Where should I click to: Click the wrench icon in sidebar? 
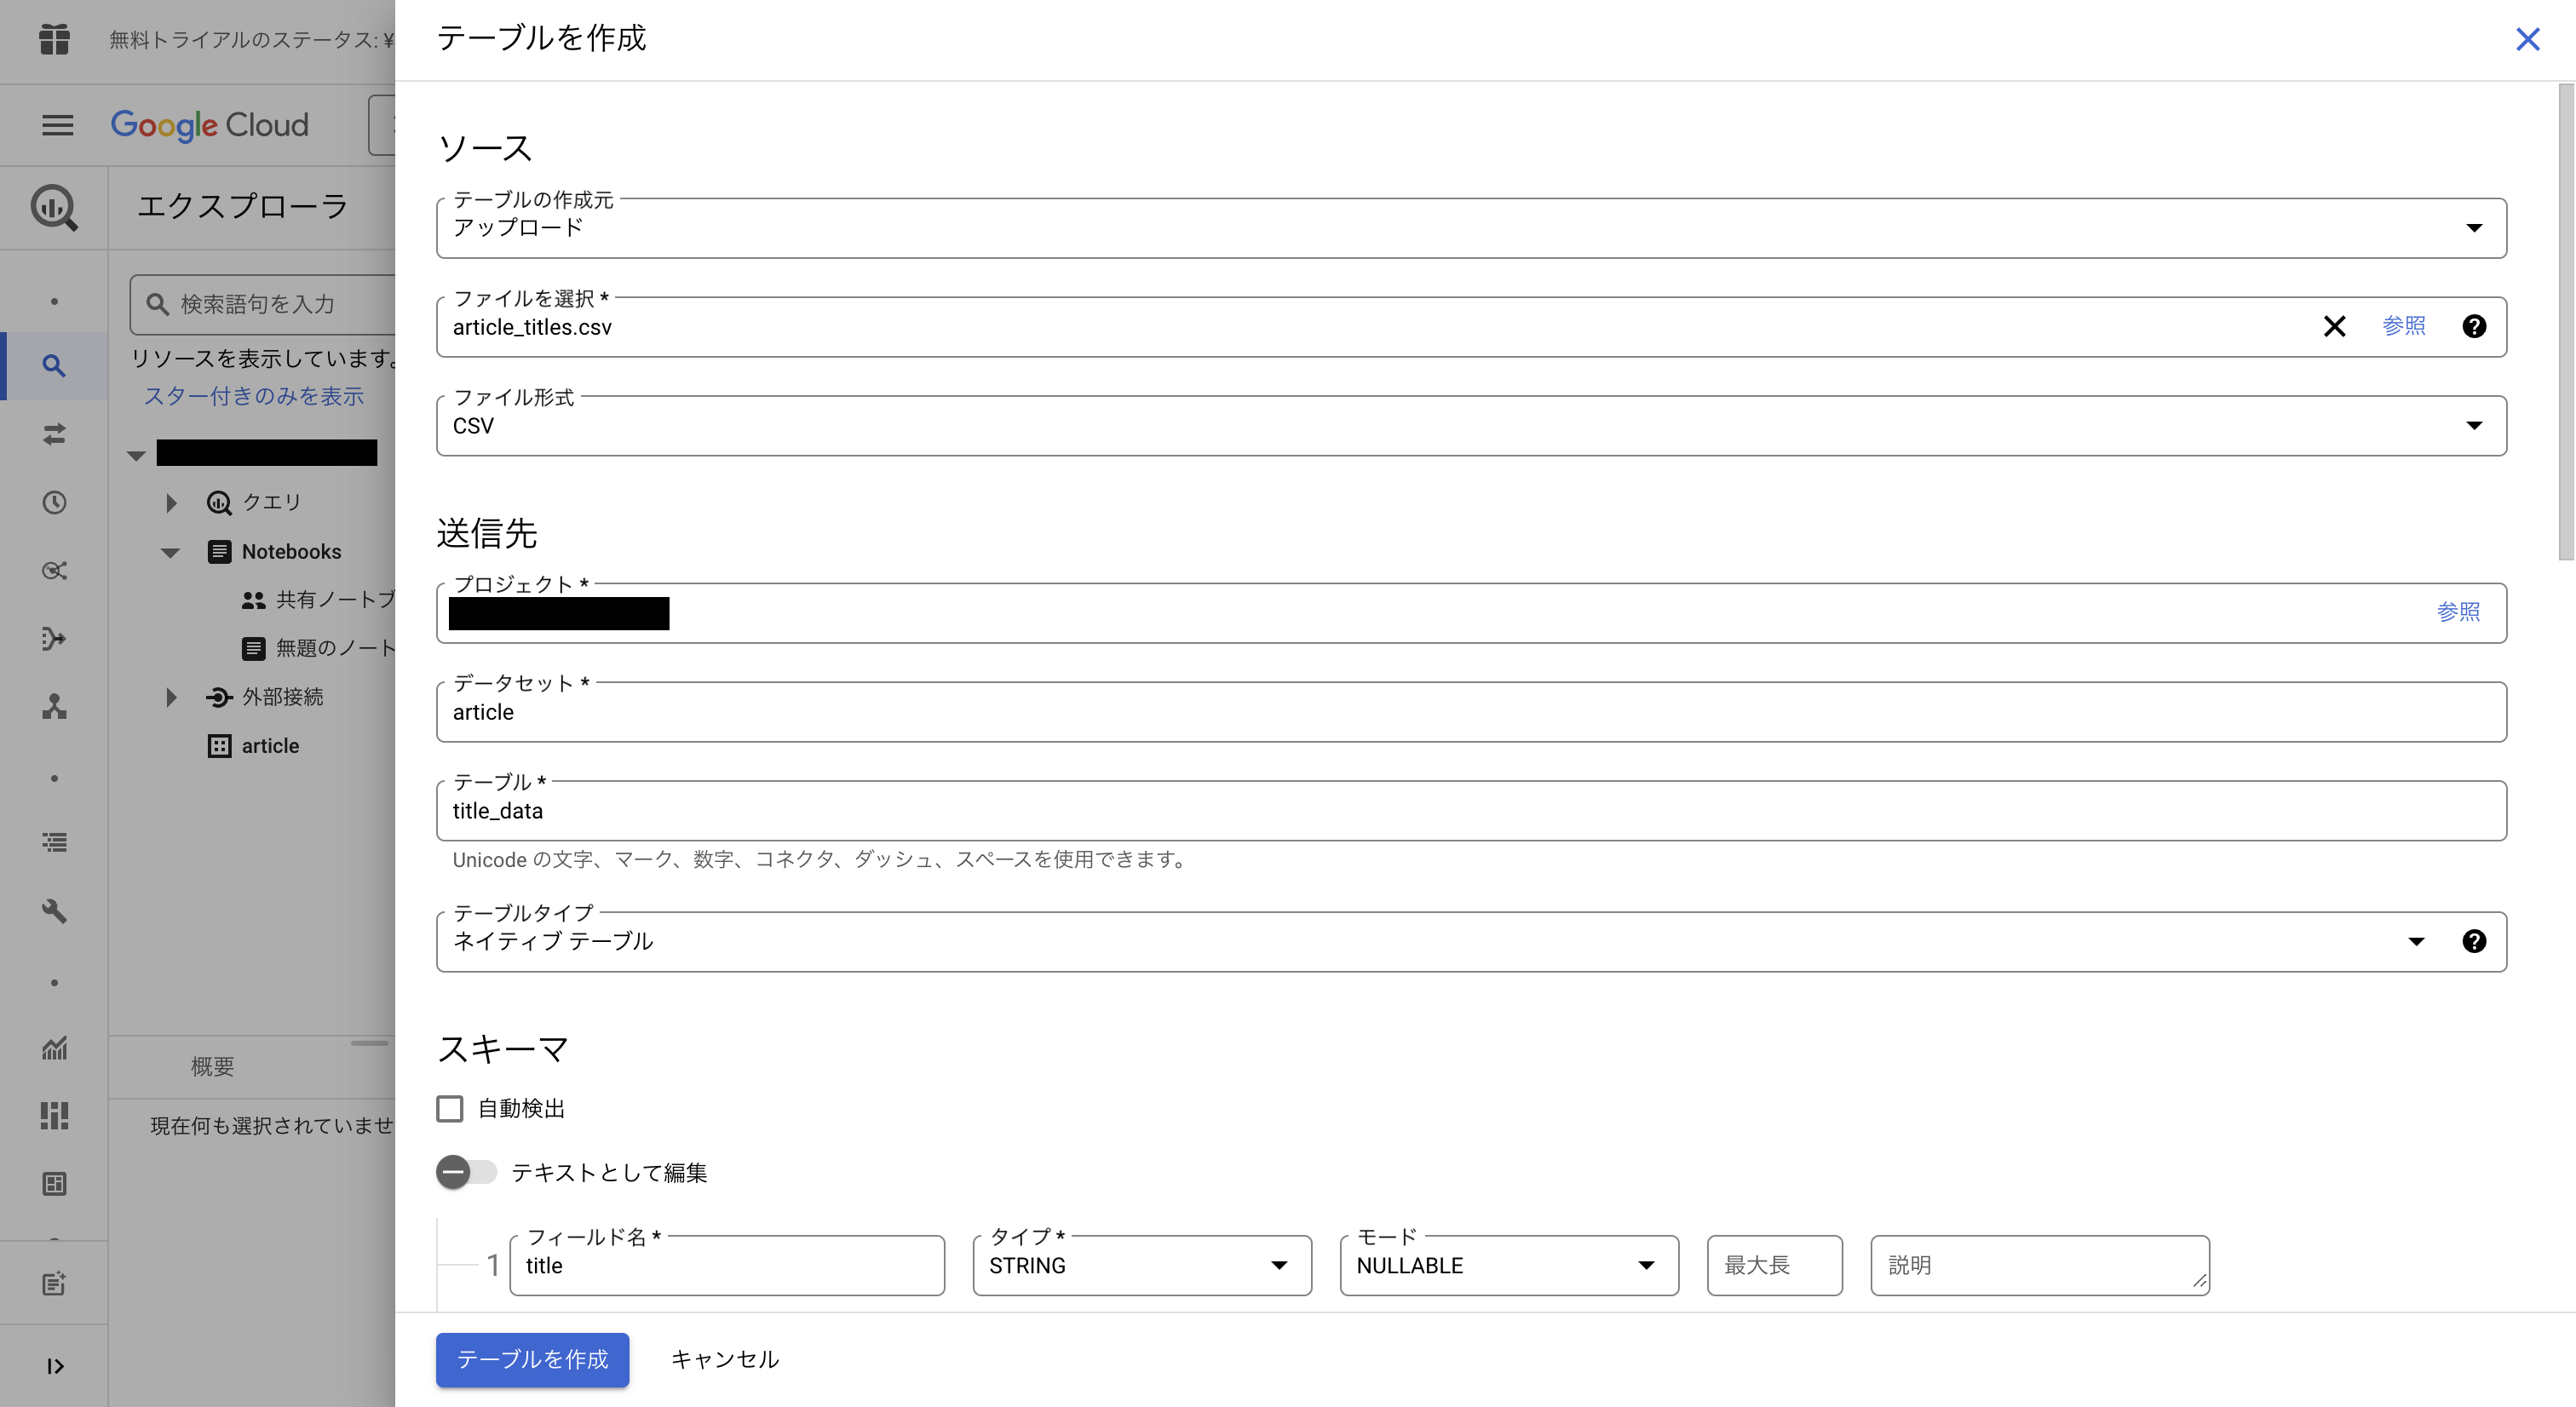[54, 911]
